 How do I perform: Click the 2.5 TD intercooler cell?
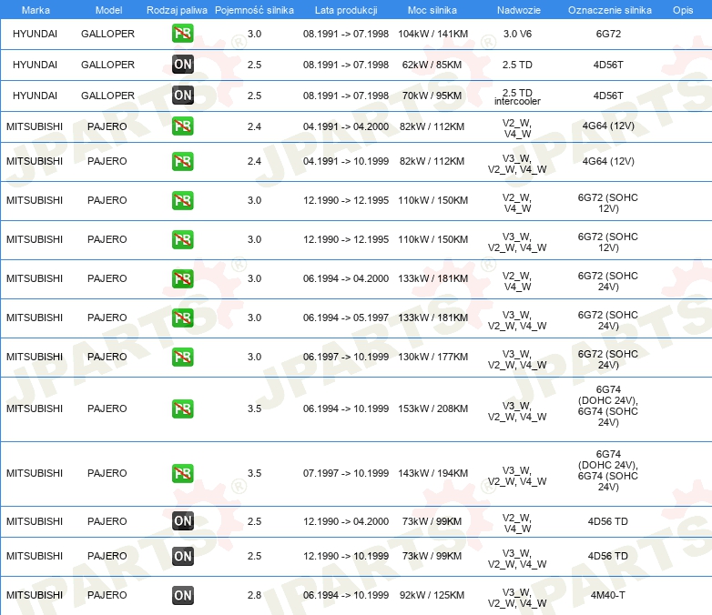(517, 96)
